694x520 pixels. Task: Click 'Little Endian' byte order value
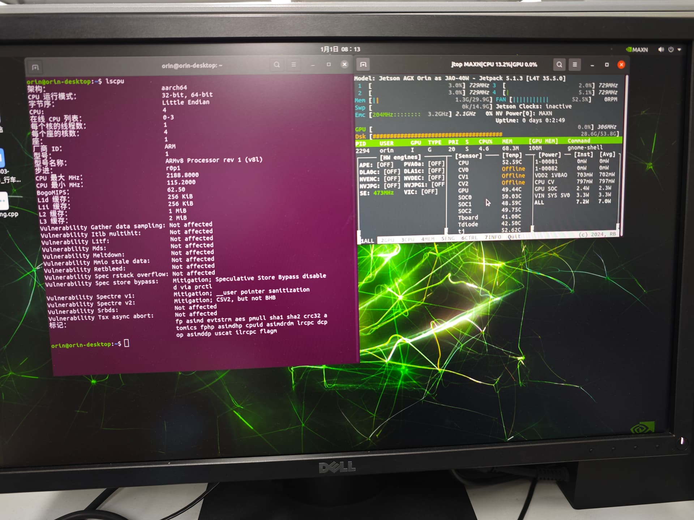pyautogui.click(x=186, y=102)
